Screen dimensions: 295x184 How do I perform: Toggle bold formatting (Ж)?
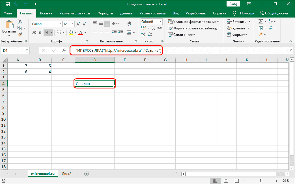34,33
